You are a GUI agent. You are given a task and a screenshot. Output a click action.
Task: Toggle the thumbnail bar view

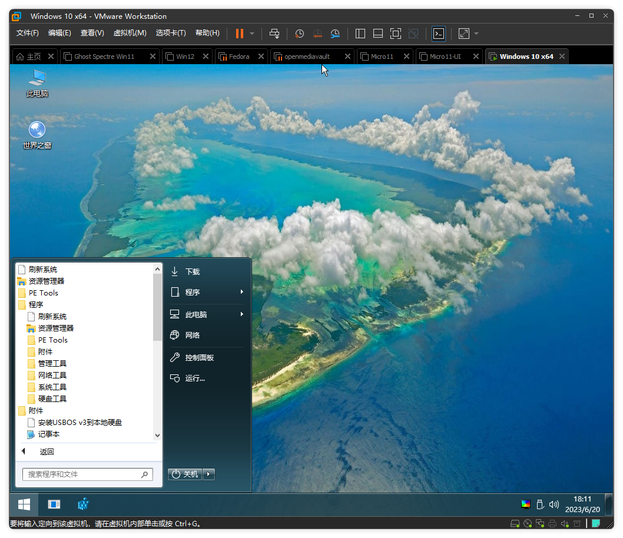[378, 34]
